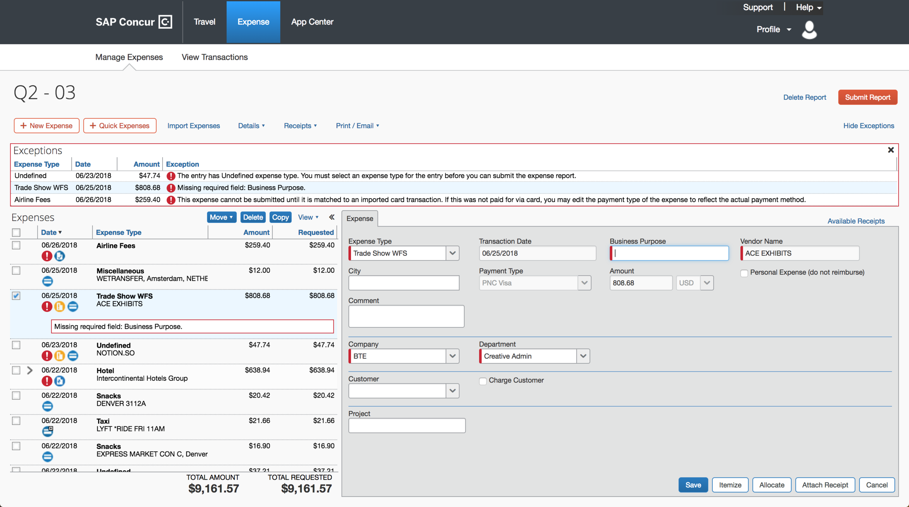Viewport: 909px width, 507px height.
Task: Click blue receipt icon on Airline Fees row
Action: (x=60, y=256)
